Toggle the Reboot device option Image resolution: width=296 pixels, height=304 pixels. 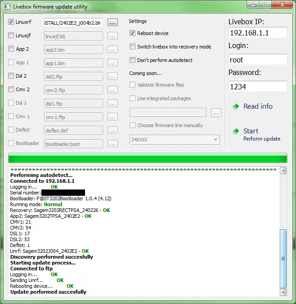coord(132,33)
